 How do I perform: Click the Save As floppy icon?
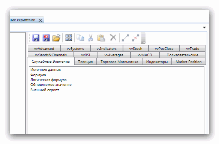46,38
